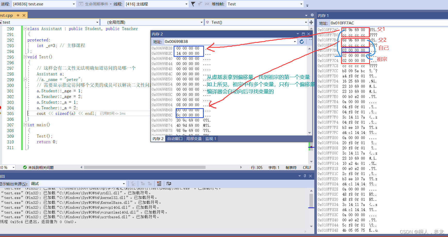Switch to the 自动窗口 tab
Image resolution: width=448 pixels, height=237 pixels.
[x=175, y=139]
